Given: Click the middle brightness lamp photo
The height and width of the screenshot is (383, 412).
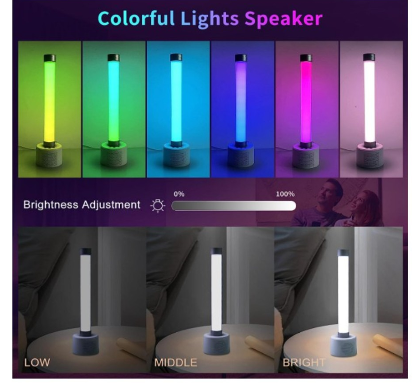Looking at the screenshot, I should [210, 300].
